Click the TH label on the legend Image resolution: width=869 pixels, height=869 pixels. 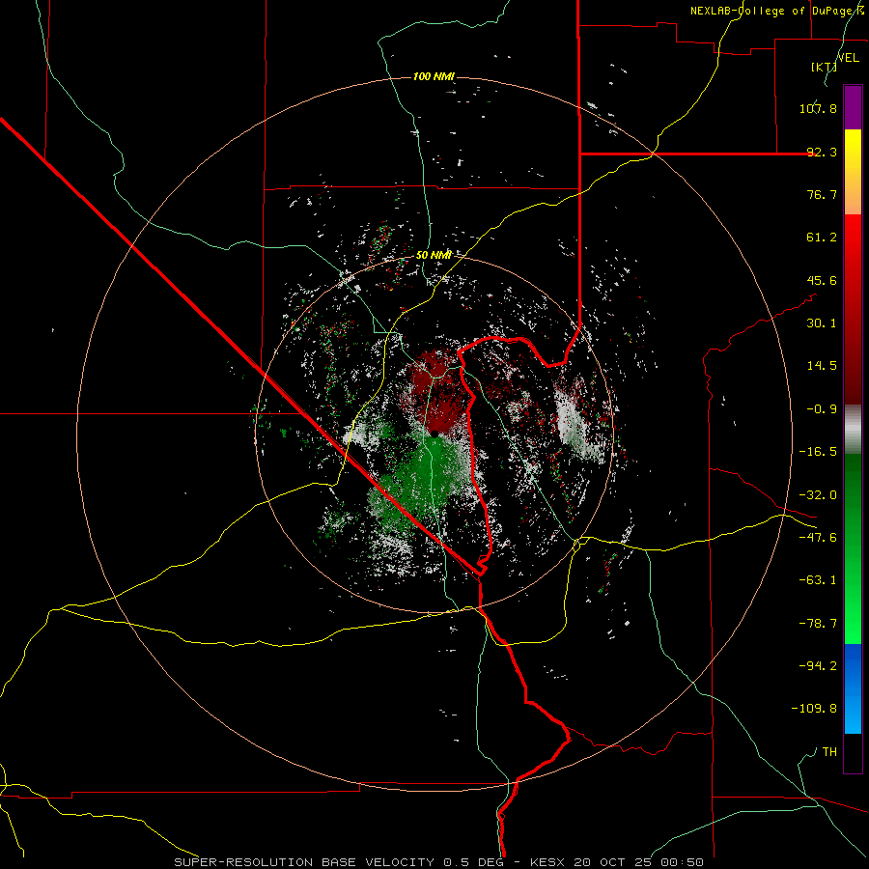click(x=829, y=752)
